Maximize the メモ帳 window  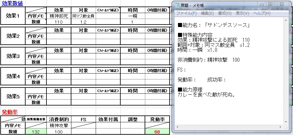point(270,4)
